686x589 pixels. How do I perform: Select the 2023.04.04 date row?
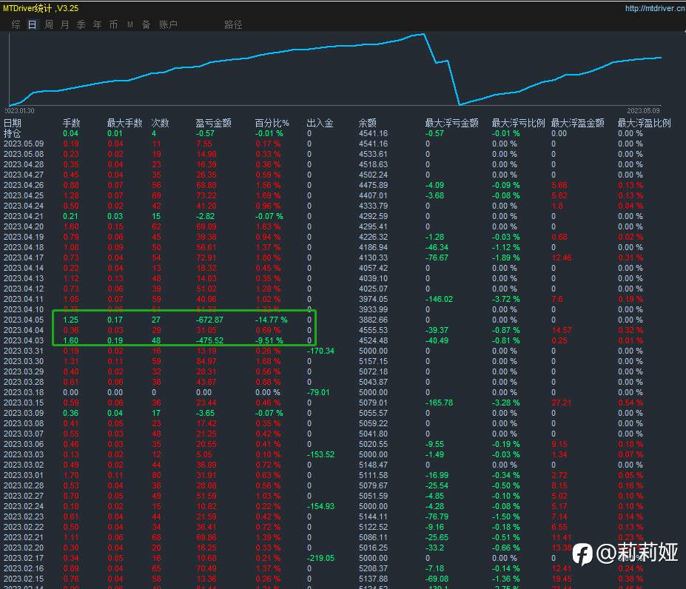click(24, 330)
